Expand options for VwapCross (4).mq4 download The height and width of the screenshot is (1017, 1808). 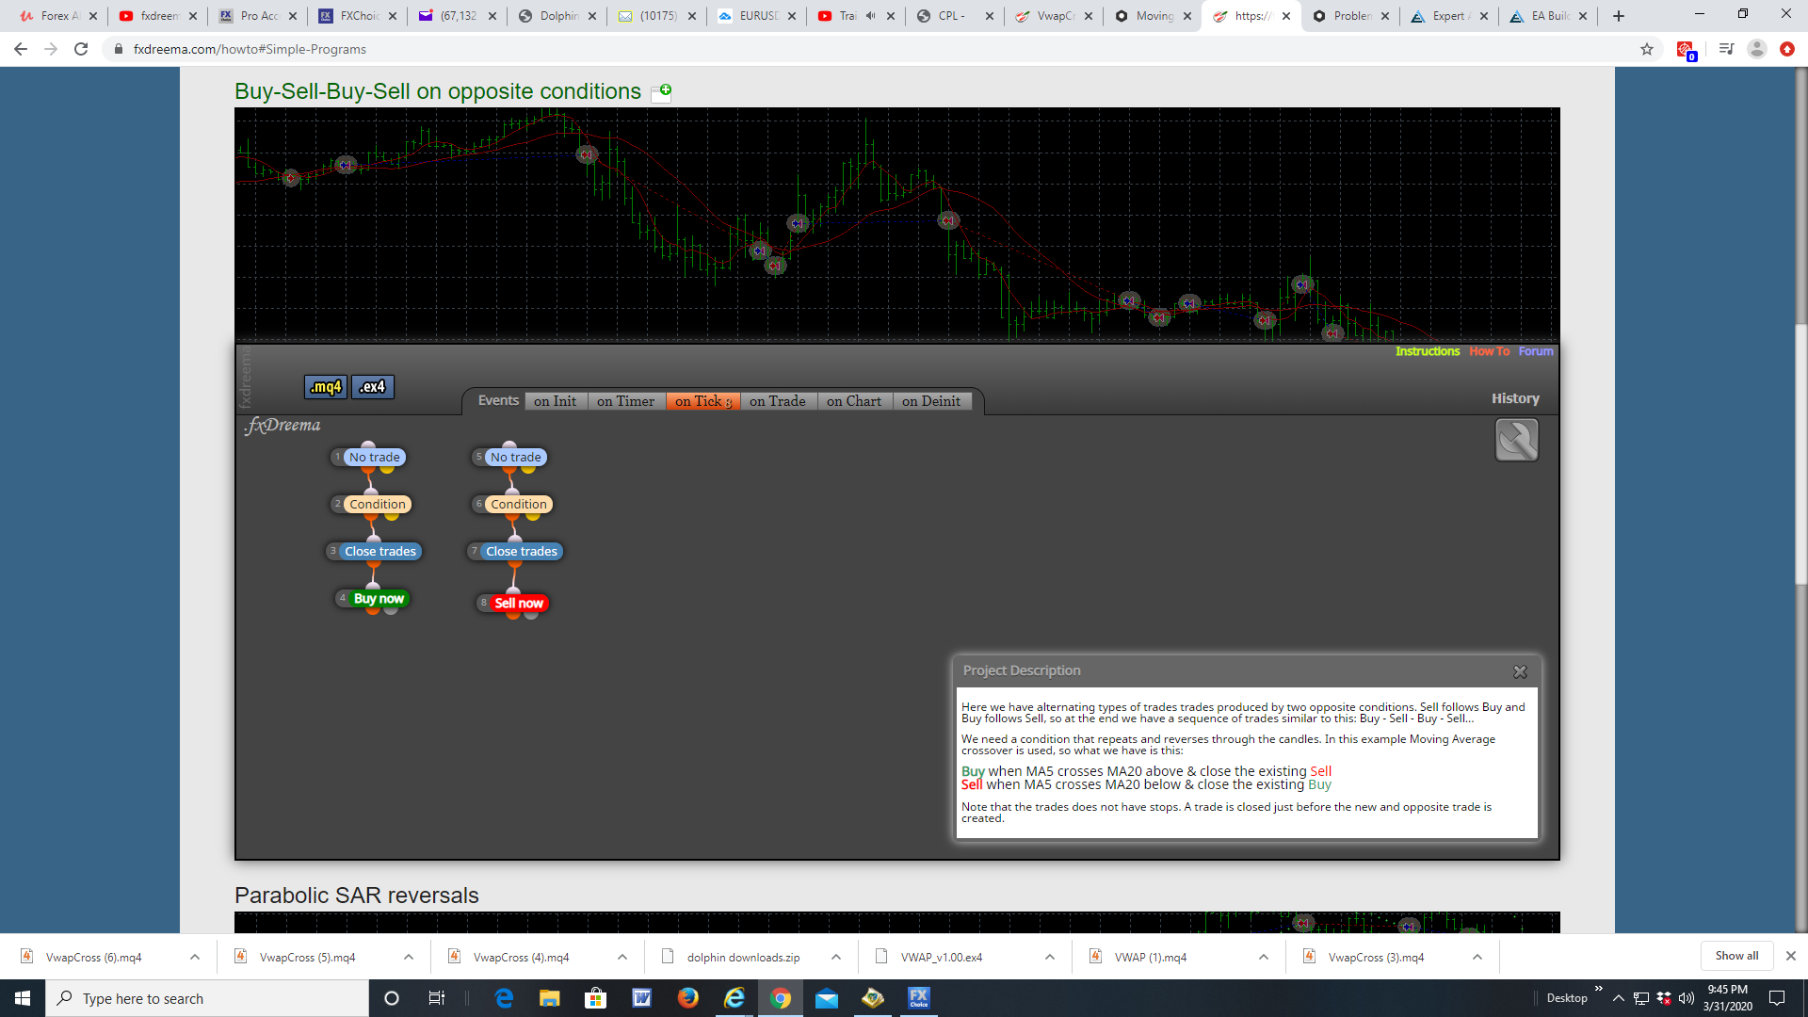(622, 958)
